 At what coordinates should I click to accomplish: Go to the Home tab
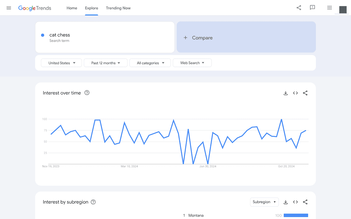72,8
